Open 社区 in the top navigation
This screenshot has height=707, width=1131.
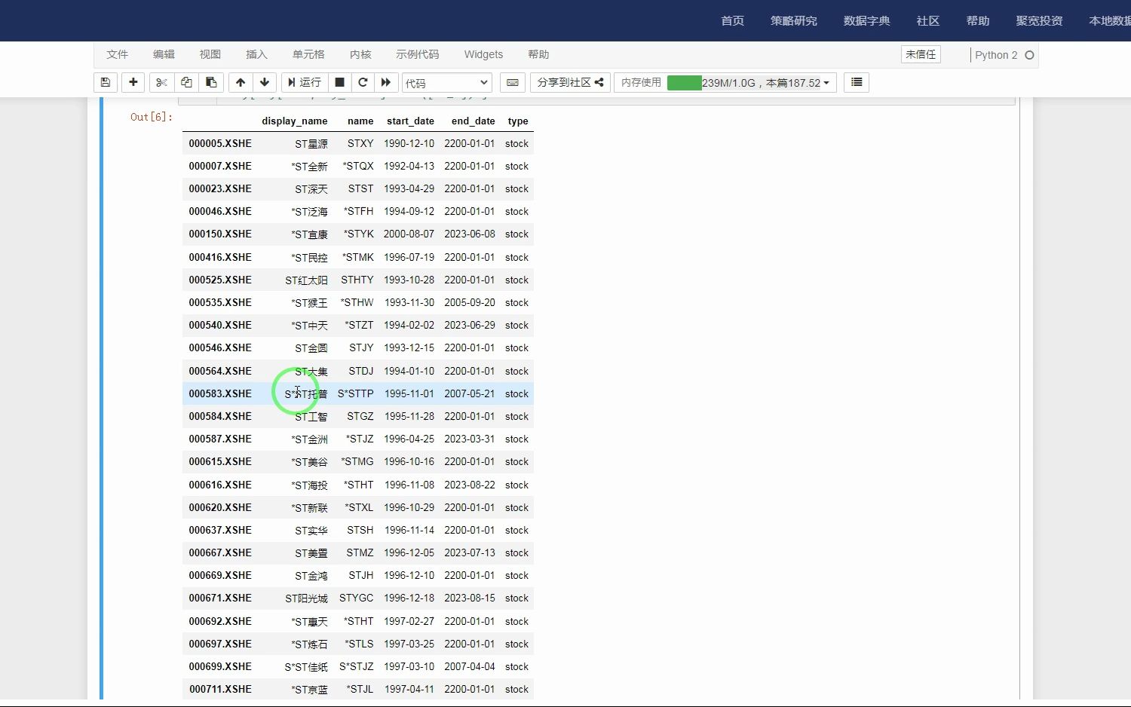point(927,20)
